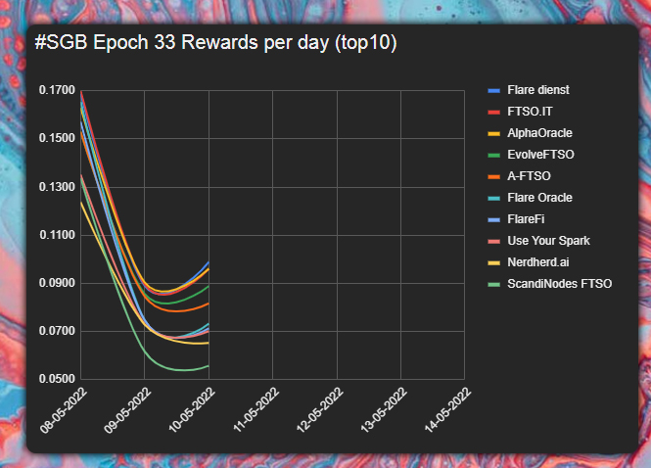Select the ScandiNodes FTSO legend label
The width and height of the screenshot is (651, 468).
point(560,284)
